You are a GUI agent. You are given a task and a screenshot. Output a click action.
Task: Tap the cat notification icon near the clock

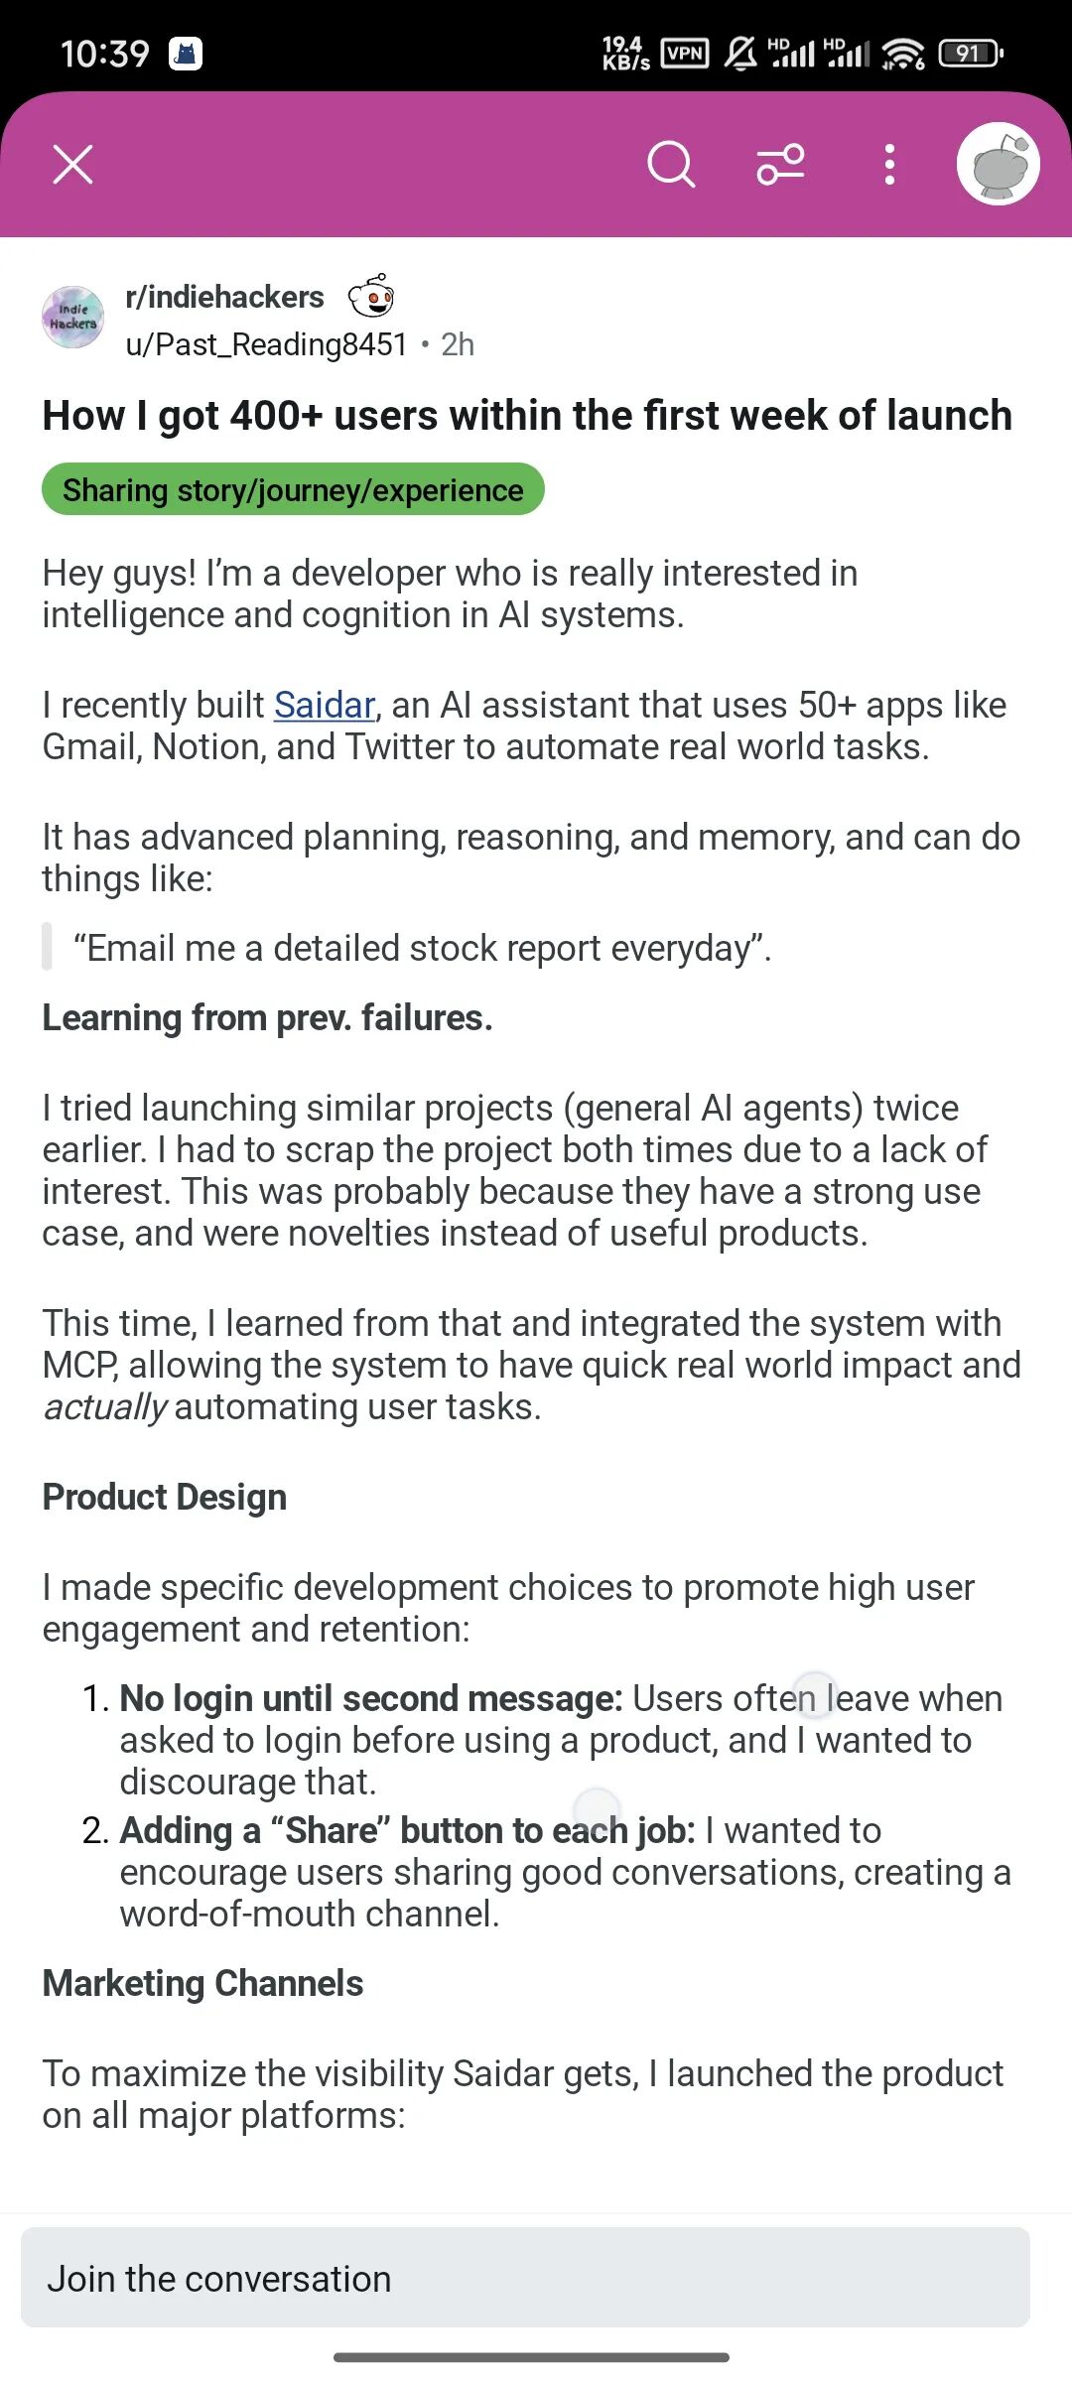point(186,53)
